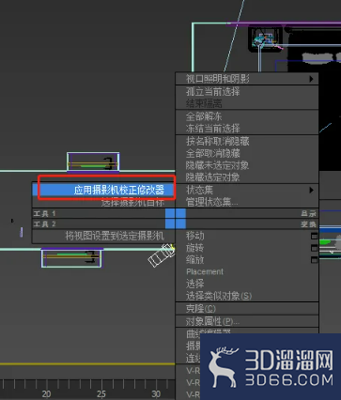This screenshot has height=400, width=341.
Task: Choose 选择类似对象(S)
Action: 247,296
